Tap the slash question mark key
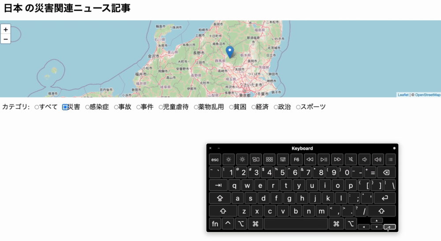Image resolution: width=441 pixels, height=241 pixels. click(x=360, y=211)
